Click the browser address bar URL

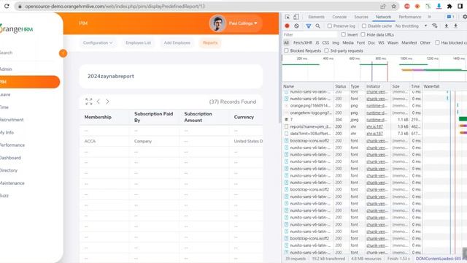point(115,7)
